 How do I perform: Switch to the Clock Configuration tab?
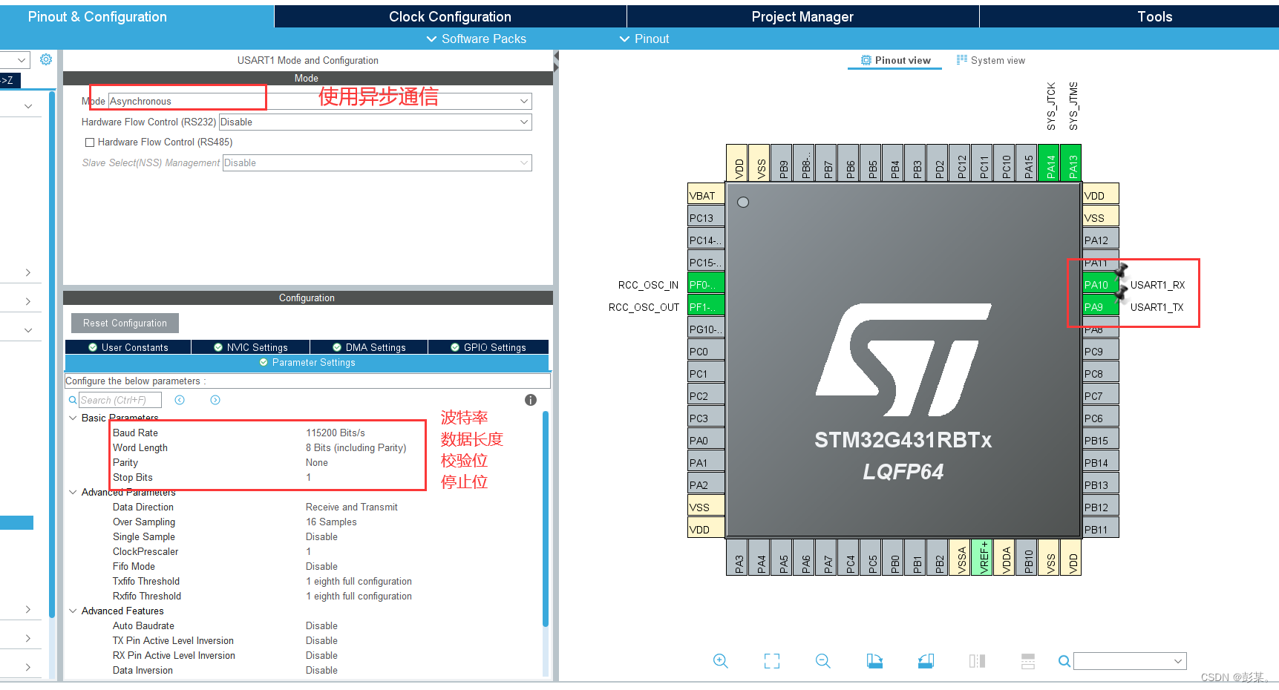point(451,16)
